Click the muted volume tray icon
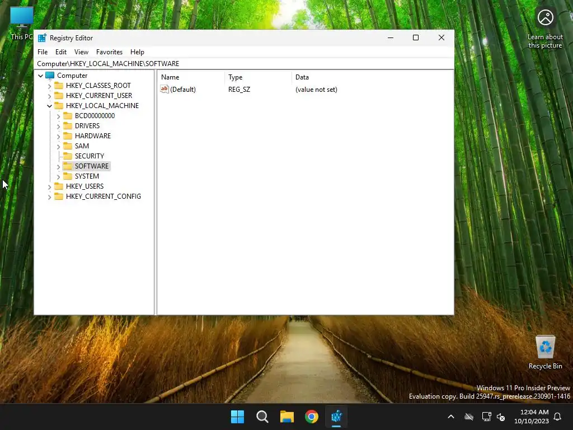 (501, 417)
